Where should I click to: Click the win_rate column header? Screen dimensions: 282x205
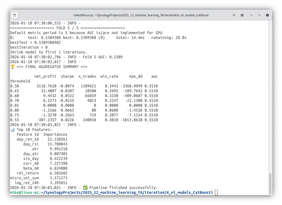tap(109, 76)
